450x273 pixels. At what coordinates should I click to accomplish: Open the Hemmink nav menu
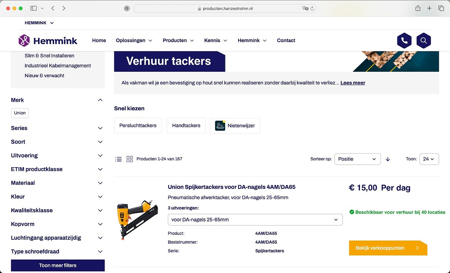pyautogui.click(x=252, y=40)
